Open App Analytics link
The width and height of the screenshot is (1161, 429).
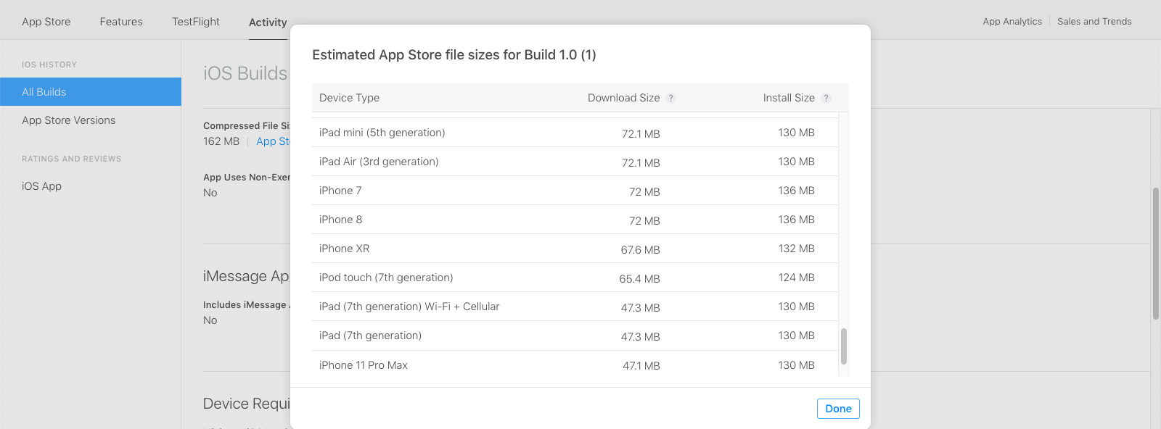tap(1012, 22)
